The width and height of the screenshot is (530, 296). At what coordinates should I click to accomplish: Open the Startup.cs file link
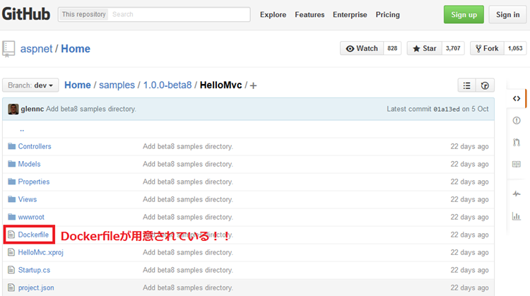coord(34,270)
